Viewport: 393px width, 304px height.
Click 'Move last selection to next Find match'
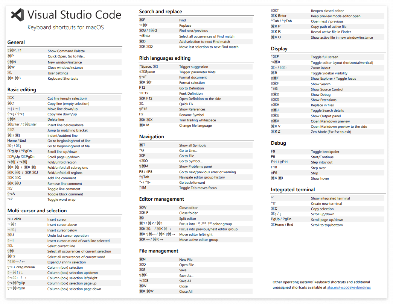209,47
